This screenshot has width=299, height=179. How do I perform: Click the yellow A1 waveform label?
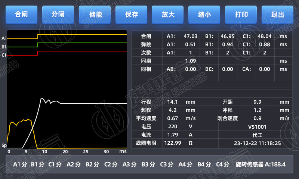[4, 38]
